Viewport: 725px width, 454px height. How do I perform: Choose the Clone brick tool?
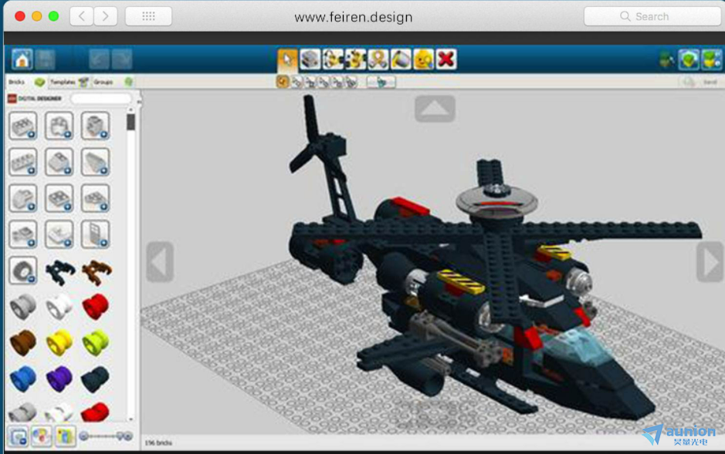(x=310, y=59)
